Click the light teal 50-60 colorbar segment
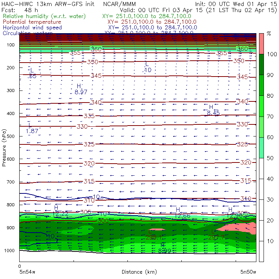The width and height of the screenshot is (279, 279). click(x=261, y=148)
